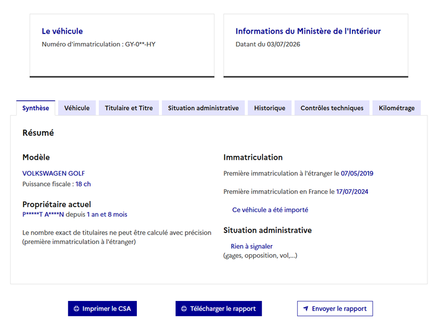Click the printer icon in Télécharger le rapport
Image resolution: width=447 pixels, height=325 pixels.
coord(184,308)
